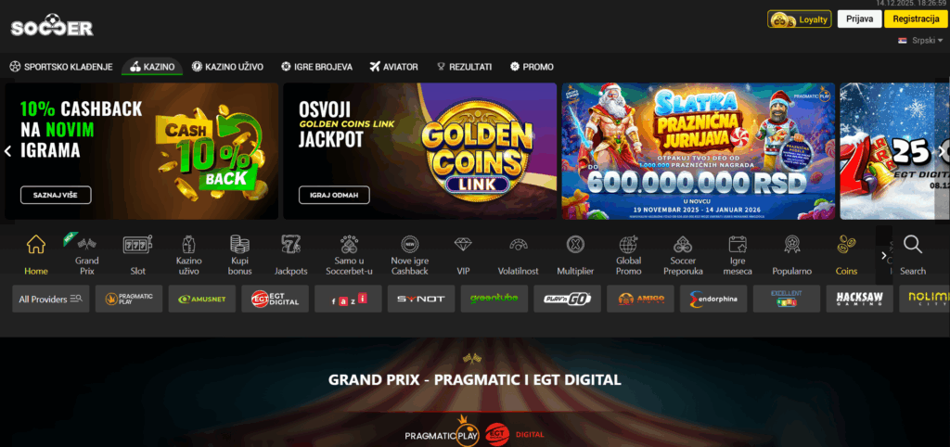This screenshot has width=950, height=447.
Task: Filter by Pragmatic Play provider
Action: (x=129, y=299)
